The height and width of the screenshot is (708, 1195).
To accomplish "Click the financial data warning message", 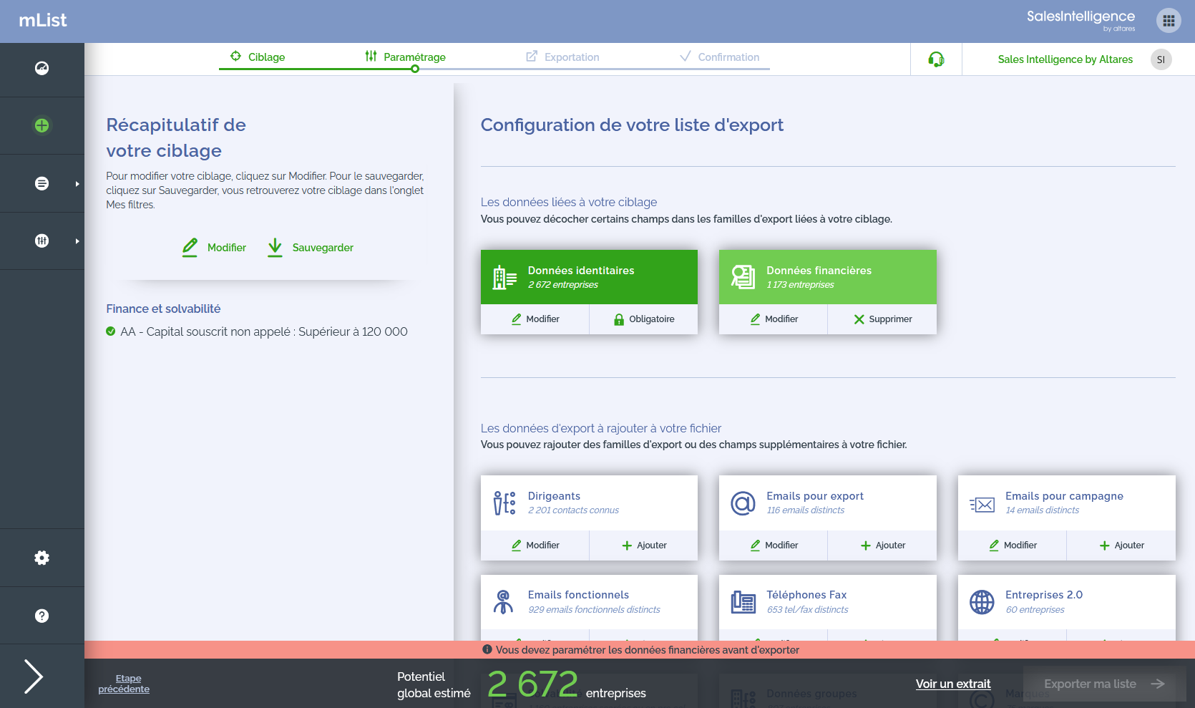I will (640, 650).
